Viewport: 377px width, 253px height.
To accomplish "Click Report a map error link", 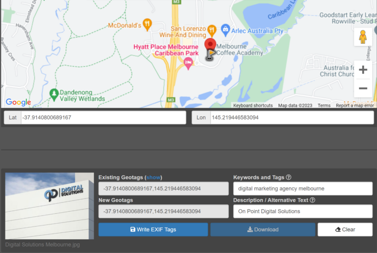I will click(x=354, y=106).
